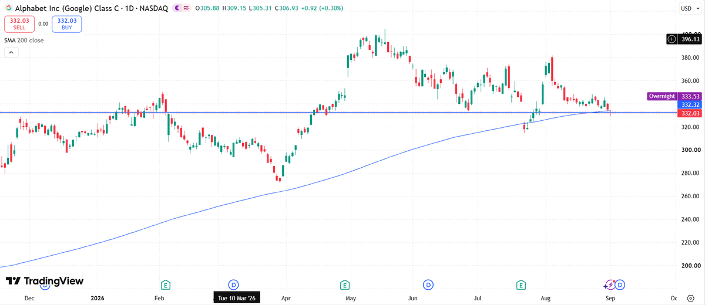This screenshot has height=305, width=705.
Task: Click the Sep label on the time axis
Action: tap(611, 298)
